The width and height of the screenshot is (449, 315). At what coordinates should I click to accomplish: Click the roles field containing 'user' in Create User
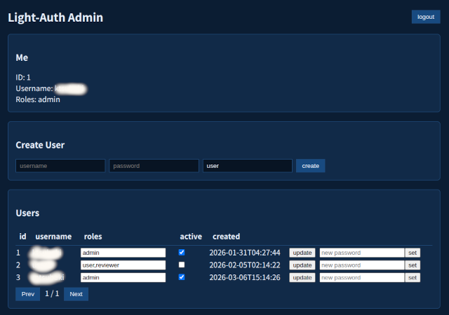point(247,166)
